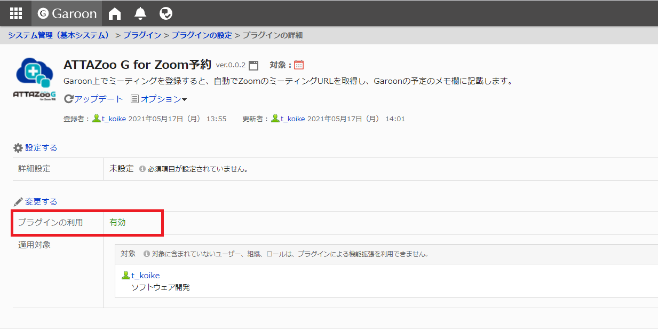Open システム管理（基本システム） breadcrumb
658x329 pixels.
[x=59, y=35]
